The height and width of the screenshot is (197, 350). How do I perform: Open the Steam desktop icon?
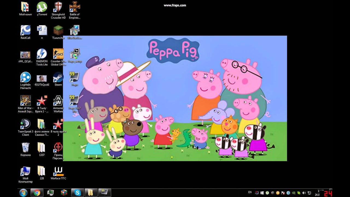pos(58,77)
